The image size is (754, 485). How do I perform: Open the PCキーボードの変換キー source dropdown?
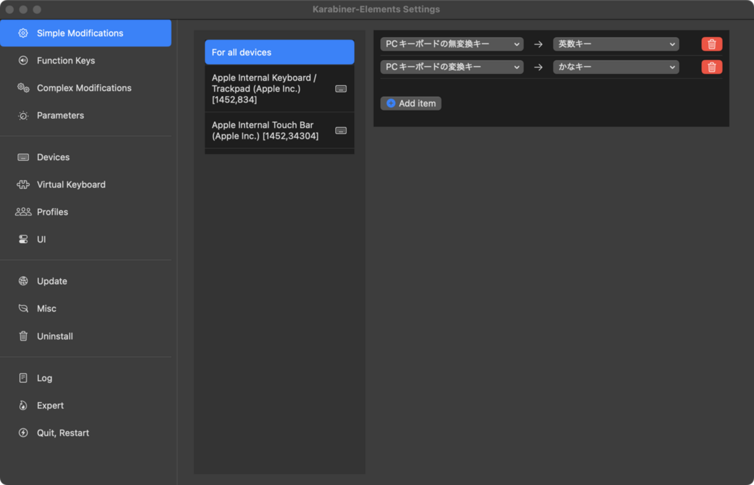[x=452, y=67]
